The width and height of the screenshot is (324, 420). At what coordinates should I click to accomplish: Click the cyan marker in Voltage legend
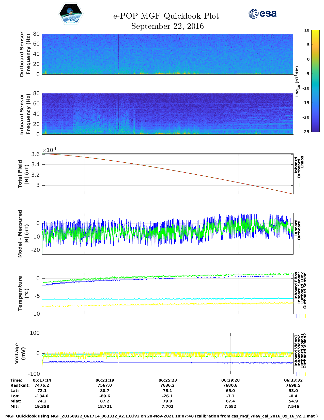click(x=300, y=374)
